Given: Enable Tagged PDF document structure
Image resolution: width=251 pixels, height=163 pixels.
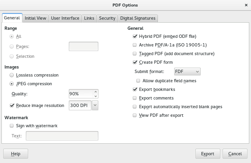Looking at the screenshot, I should point(135,54).
